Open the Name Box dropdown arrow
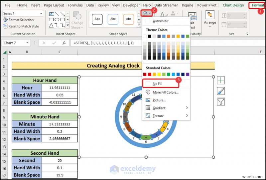266x180 pixels. pyautogui.click(x=27, y=43)
